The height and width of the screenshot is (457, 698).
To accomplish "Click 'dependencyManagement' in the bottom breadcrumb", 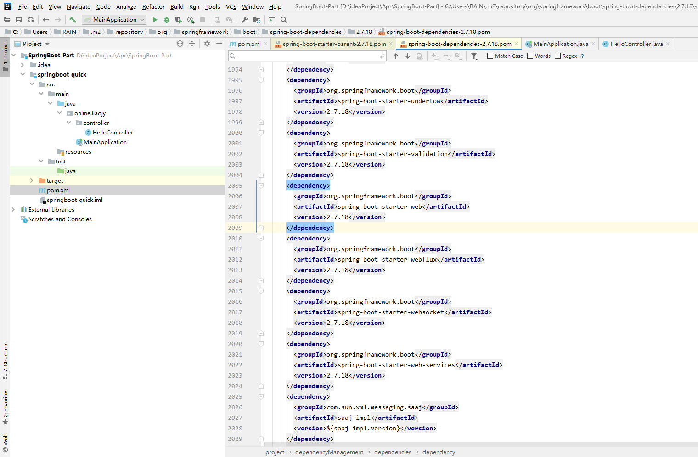I will (329, 452).
